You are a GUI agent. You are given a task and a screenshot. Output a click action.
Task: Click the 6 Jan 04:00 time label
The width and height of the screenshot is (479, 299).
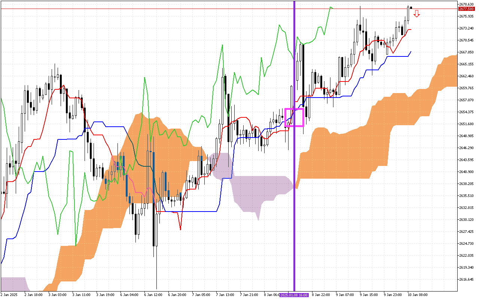[130, 295]
